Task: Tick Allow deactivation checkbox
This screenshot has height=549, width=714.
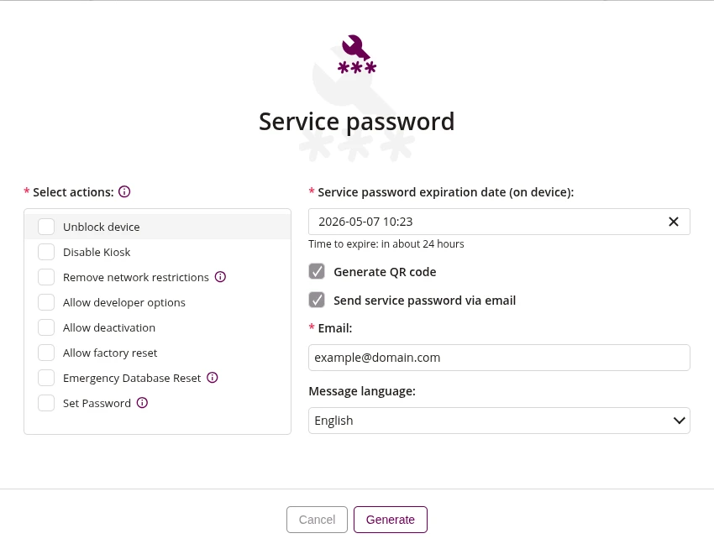Action: coord(46,327)
